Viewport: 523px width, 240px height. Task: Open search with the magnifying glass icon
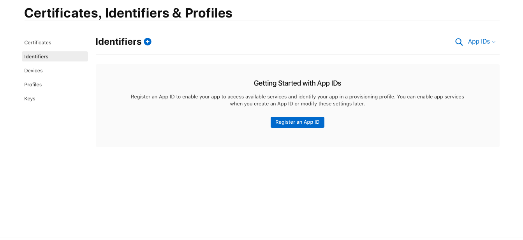coord(459,42)
